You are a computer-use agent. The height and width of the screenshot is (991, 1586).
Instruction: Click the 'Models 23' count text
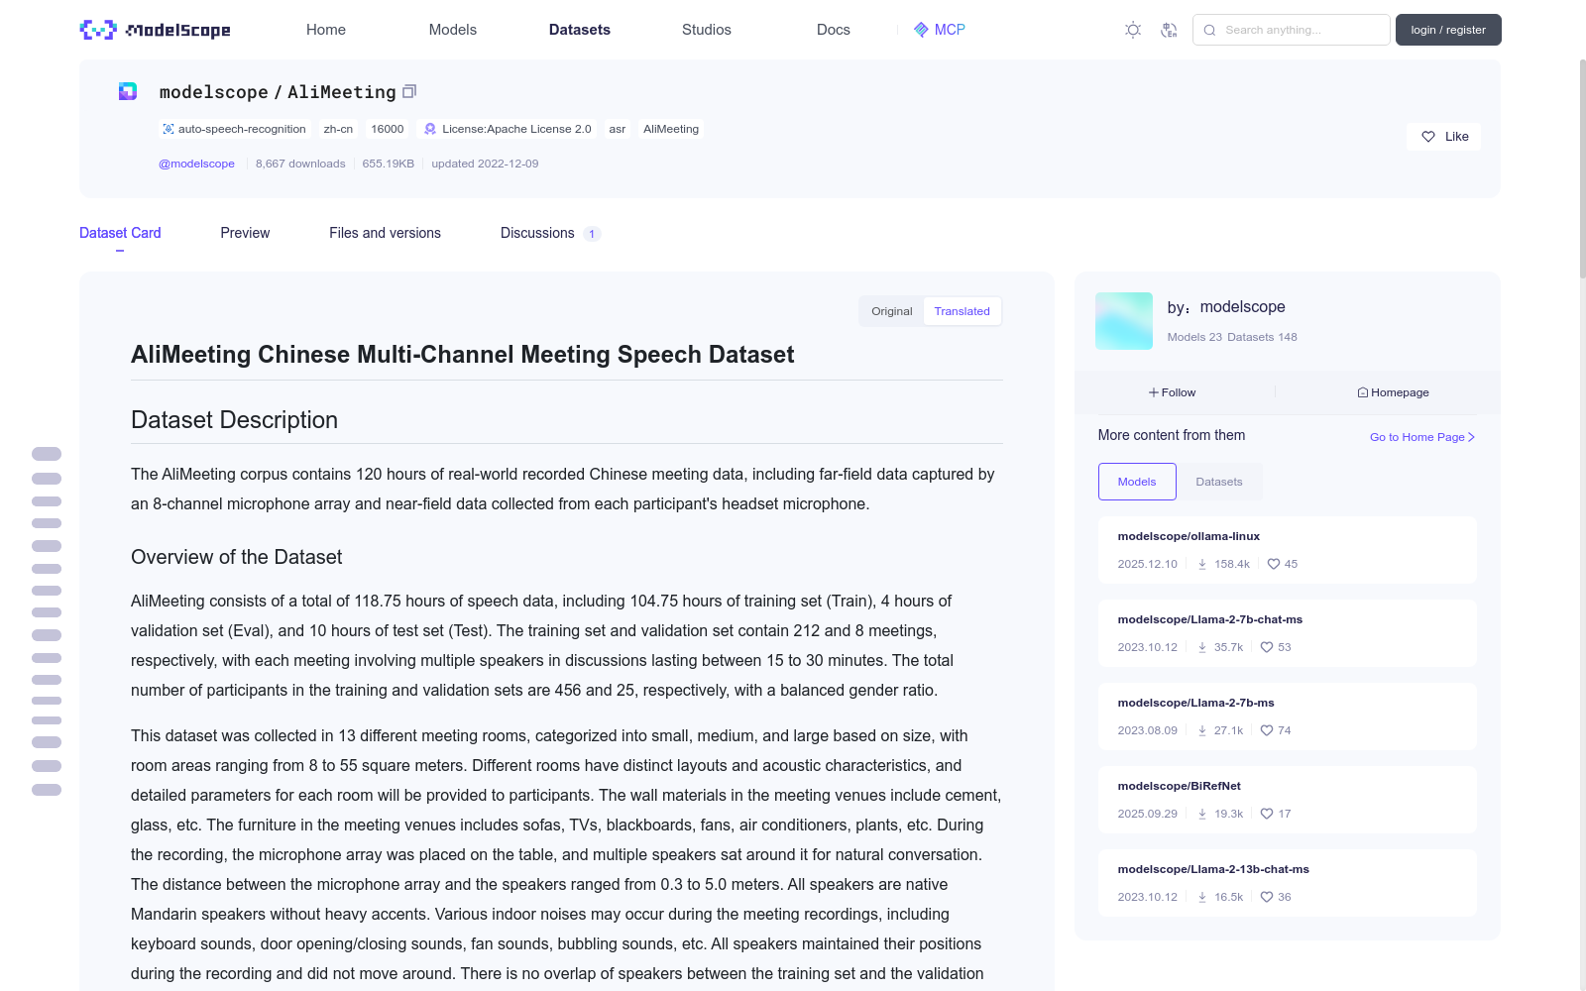[x=1194, y=337]
